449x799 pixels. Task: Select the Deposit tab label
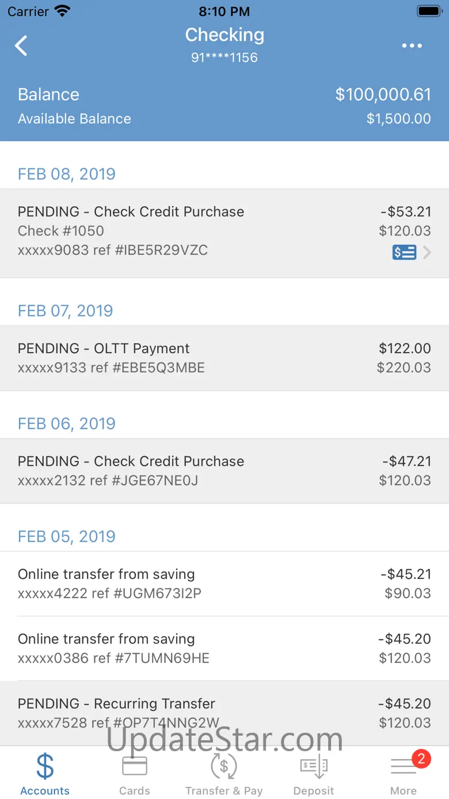[314, 791]
